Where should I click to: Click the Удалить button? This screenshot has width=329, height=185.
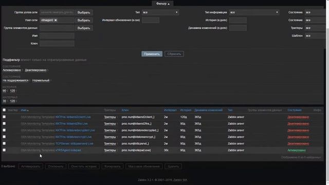[x=173, y=166]
